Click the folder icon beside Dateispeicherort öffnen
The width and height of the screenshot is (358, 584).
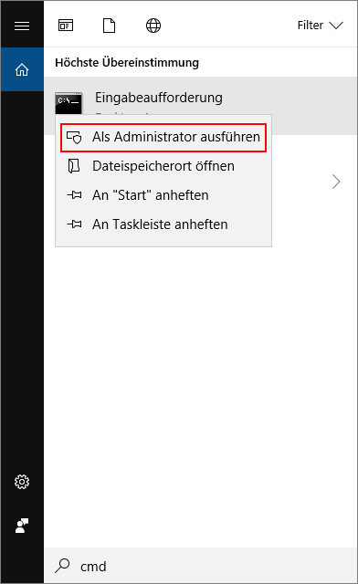[74, 166]
